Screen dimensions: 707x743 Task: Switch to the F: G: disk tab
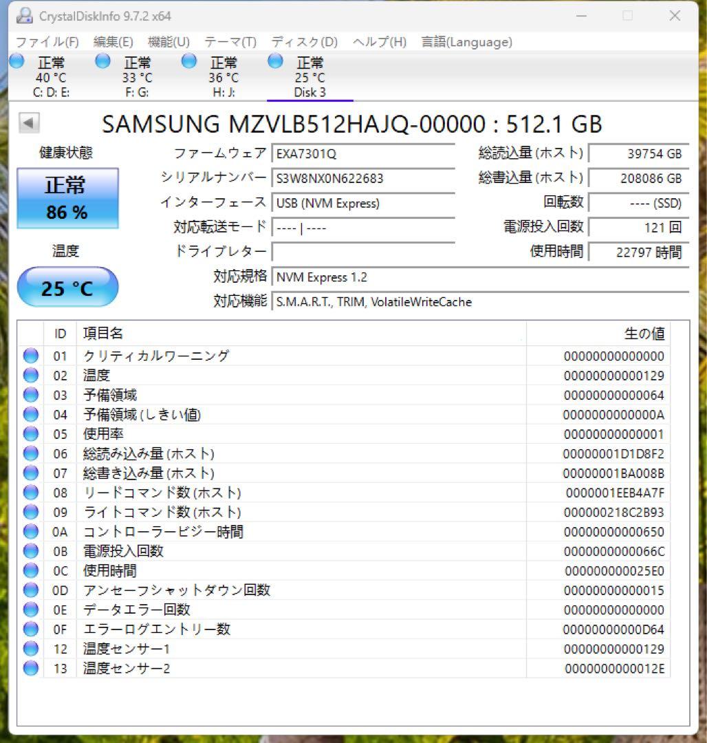pyautogui.click(x=138, y=76)
